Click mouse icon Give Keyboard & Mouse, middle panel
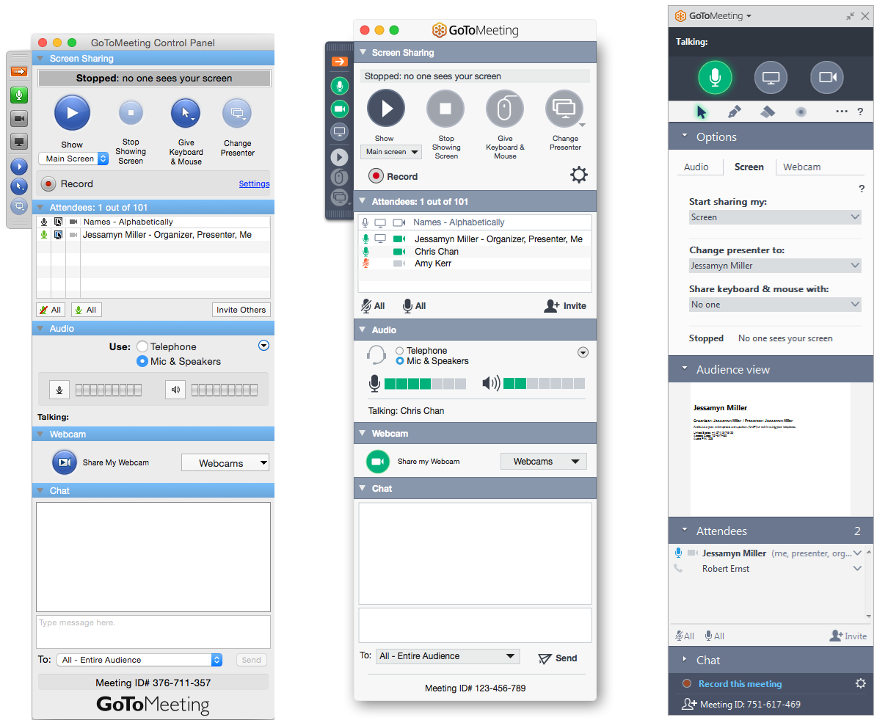This screenshot has height=720, width=877. pyautogui.click(x=504, y=109)
